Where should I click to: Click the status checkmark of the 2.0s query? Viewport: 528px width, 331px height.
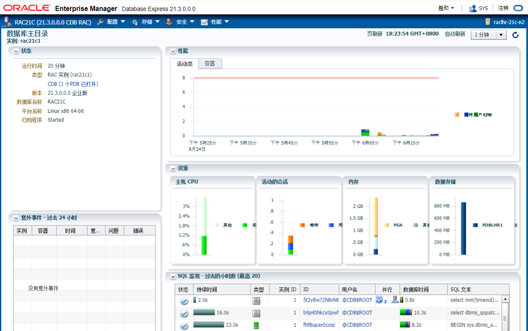click(184, 301)
